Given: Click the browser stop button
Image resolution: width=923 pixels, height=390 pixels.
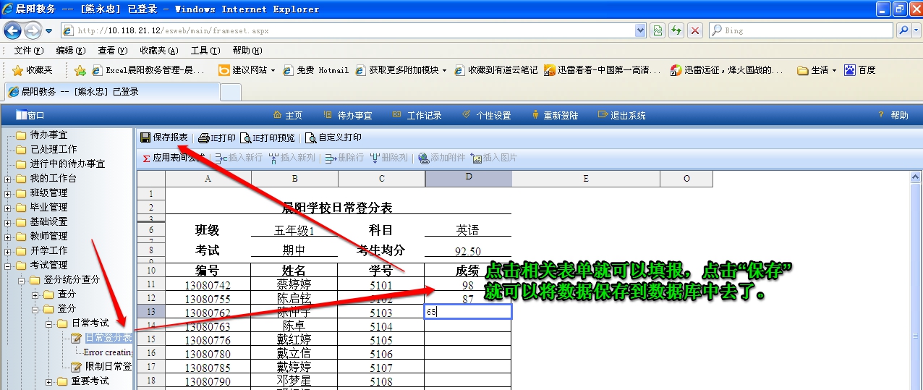Looking at the screenshot, I should coord(694,30).
